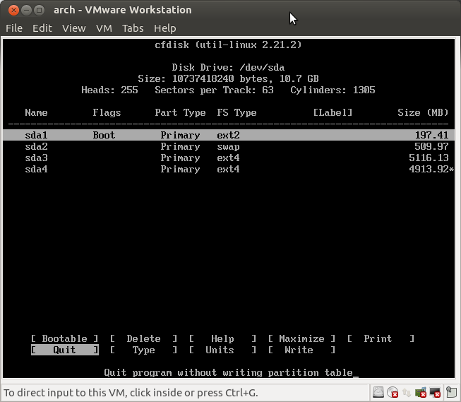Click the Primary part type on sda4

tap(180, 170)
